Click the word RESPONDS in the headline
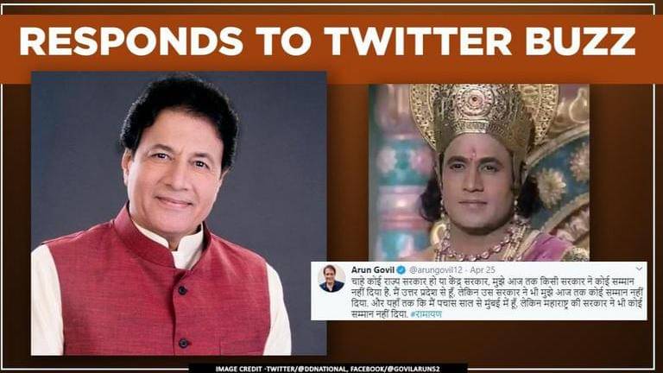Viewport: 663px width, 373px height. coord(131,41)
